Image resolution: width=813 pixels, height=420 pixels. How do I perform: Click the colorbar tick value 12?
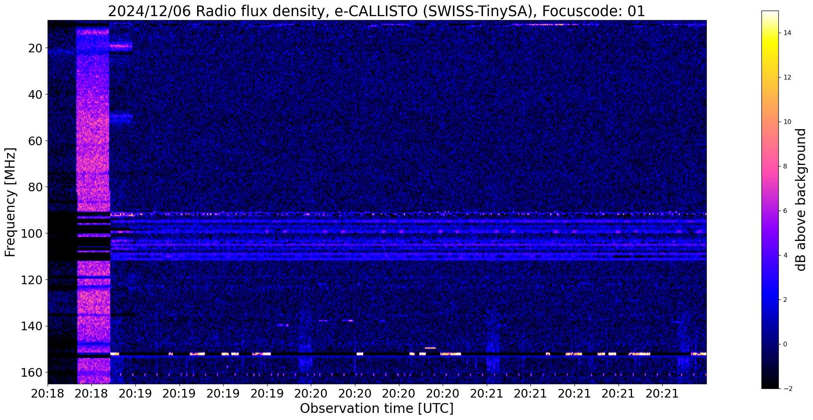tap(787, 78)
